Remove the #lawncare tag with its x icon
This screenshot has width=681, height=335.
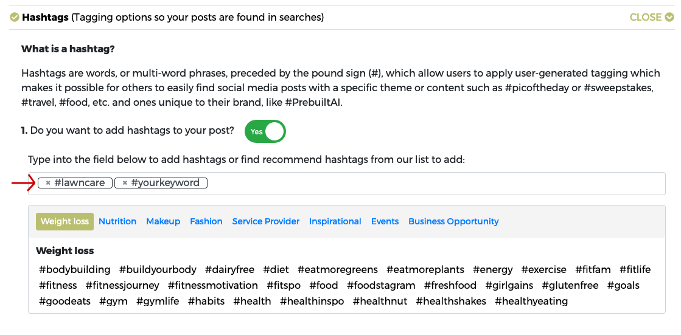pyautogui.click(x=48, y=183)
